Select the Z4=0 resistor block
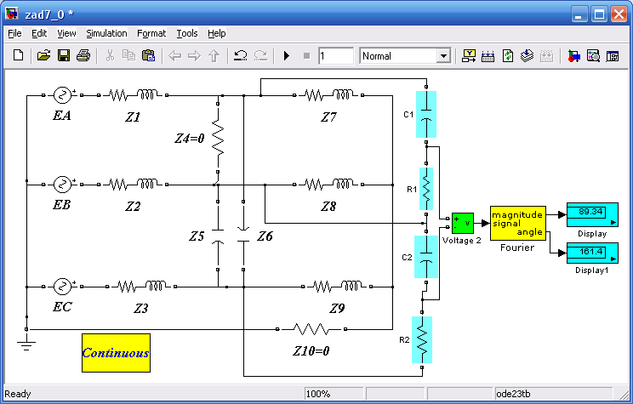633x404 pixels. point(218,138)
